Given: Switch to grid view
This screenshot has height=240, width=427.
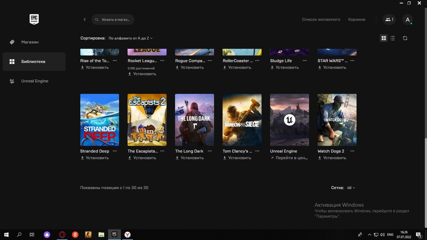Looking at the screenshot, I should pyautogui.click(x=384, y=38).
